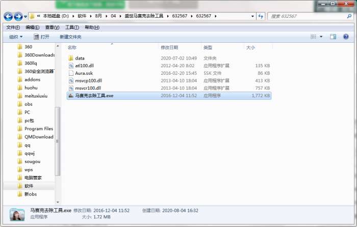Sort by 类型 column header
Image resolution: width=357 pixels, height=227 pixels.
point(208,47)
